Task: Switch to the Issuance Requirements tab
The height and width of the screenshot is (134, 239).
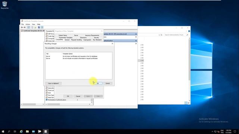Action: pos(92,35)
